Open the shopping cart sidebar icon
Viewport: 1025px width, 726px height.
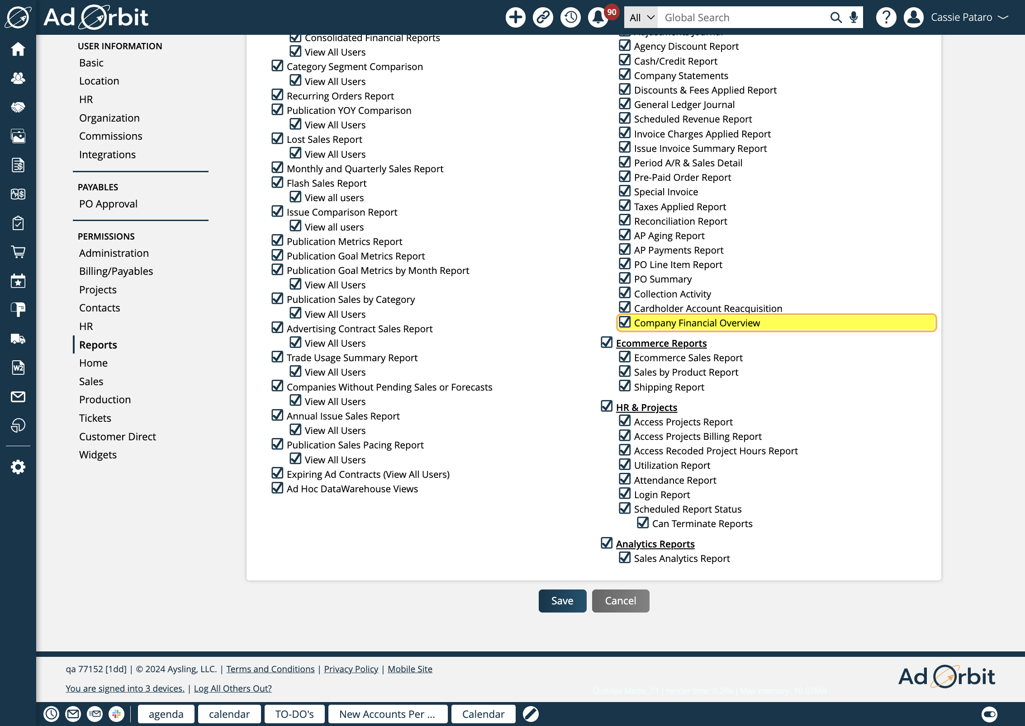click(x=18, y=252)
